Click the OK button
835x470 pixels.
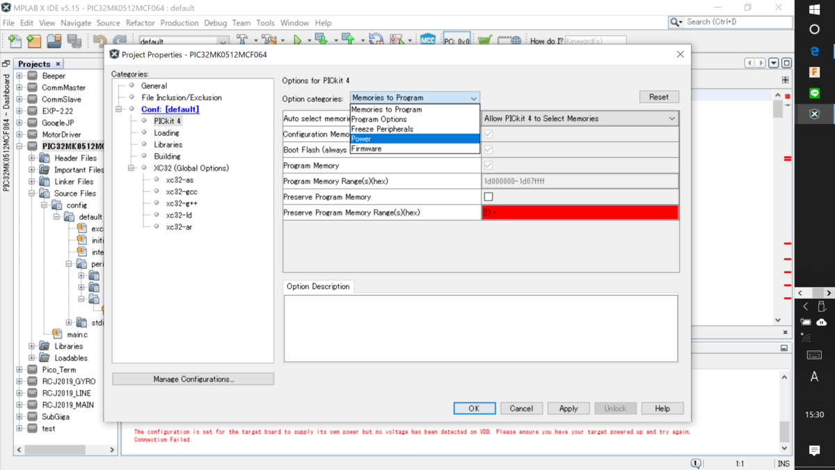point(475,409)
